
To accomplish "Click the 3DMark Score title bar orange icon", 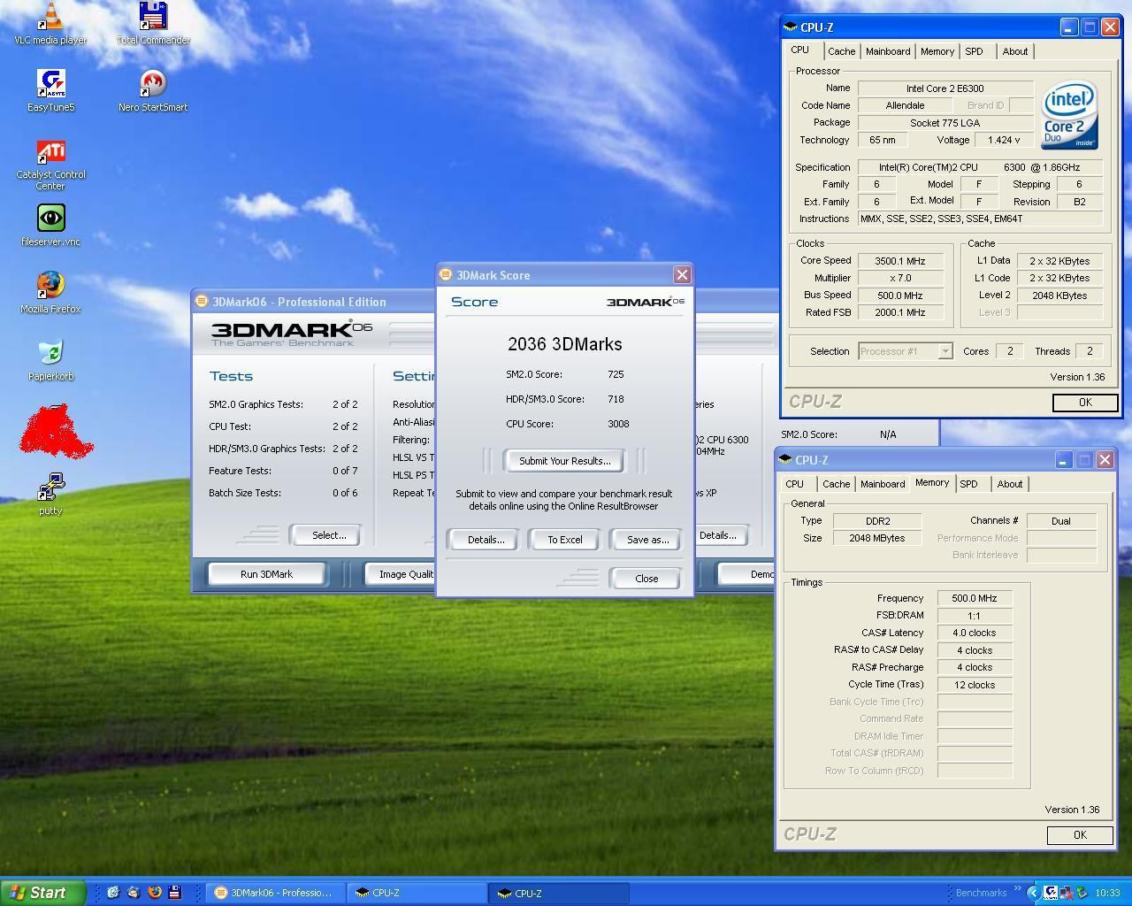I will coord(446,275).
